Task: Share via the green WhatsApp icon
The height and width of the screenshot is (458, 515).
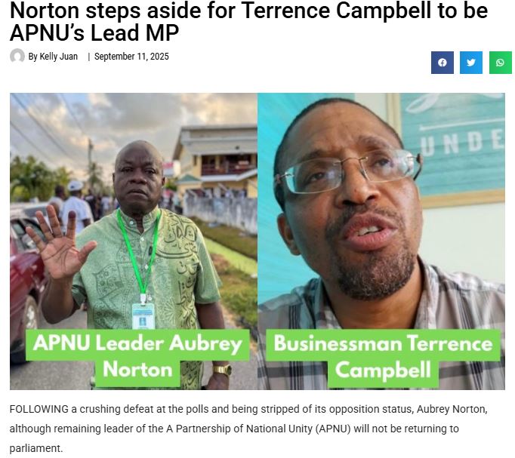Action: 500,63
